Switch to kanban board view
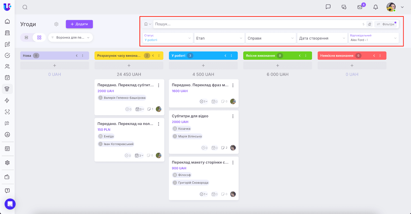This screenshot has width=411, height=214. pos(39,38)
